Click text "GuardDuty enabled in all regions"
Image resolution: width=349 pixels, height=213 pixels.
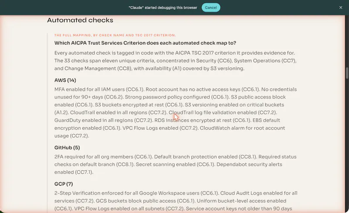point(93,120)
